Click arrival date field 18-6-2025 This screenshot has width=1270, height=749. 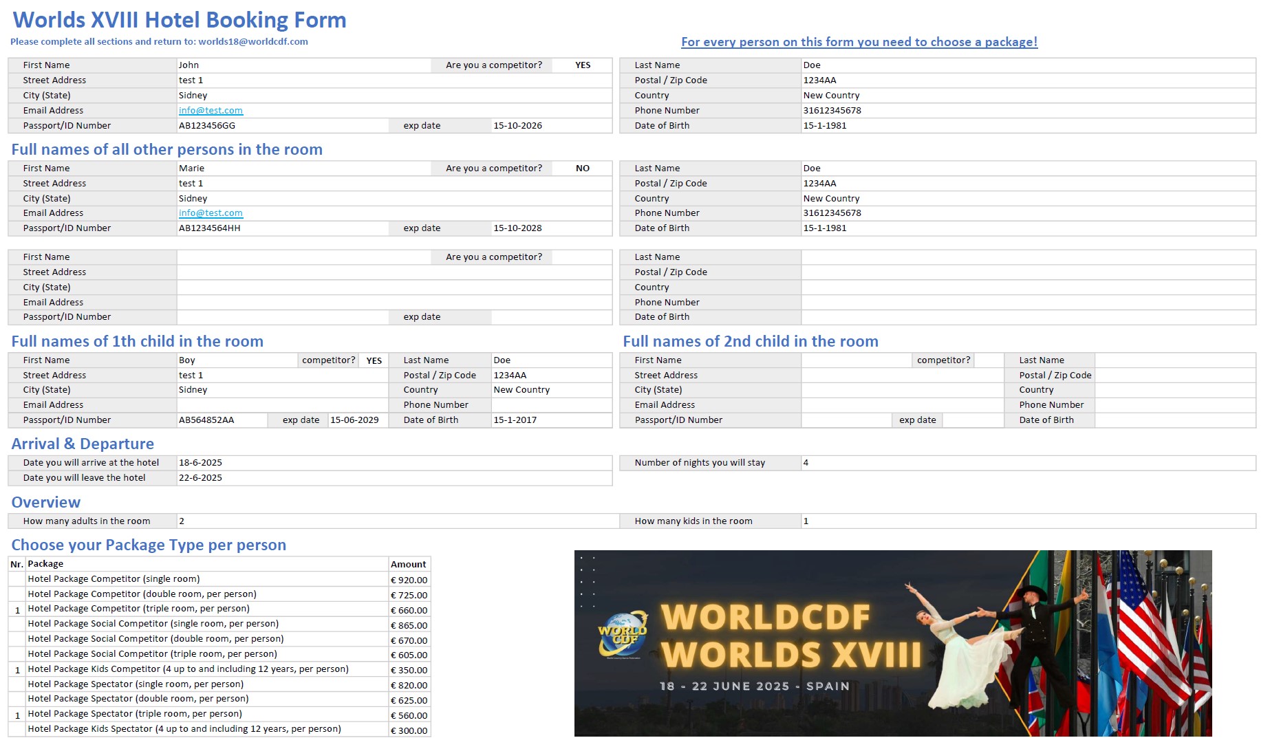click(x=394, y=463)
